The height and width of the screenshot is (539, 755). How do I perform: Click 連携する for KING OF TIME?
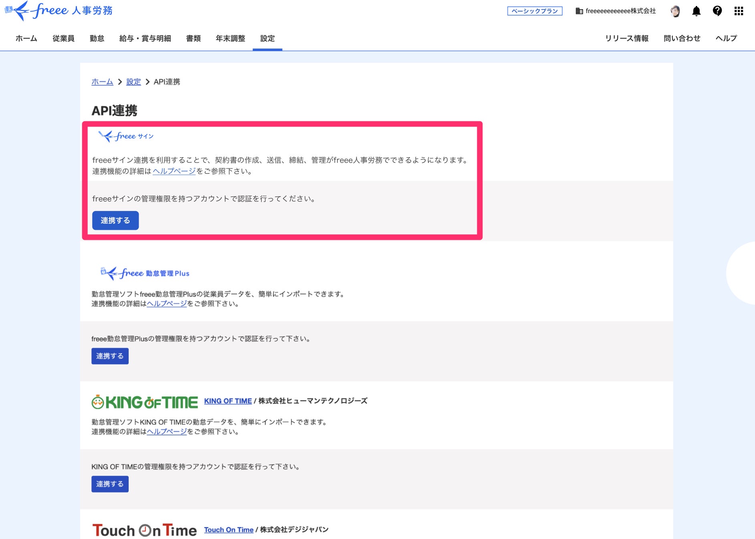click(110, 484)
